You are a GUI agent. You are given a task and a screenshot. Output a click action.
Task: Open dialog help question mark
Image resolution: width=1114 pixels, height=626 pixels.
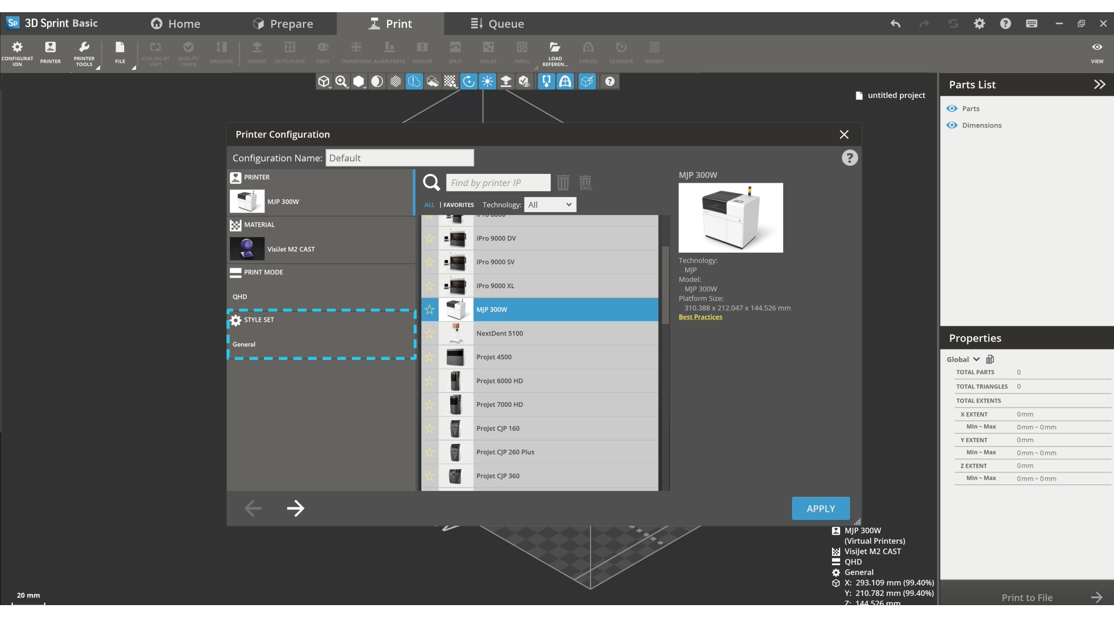click(849, 158)
